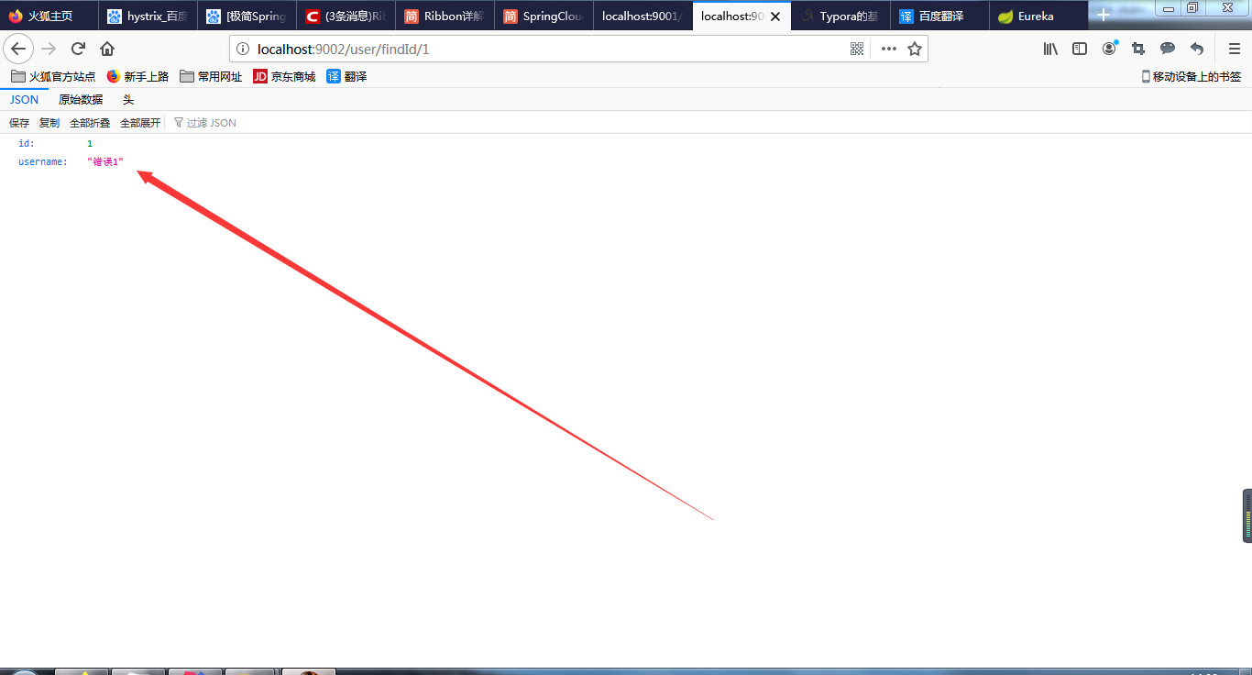This screenshot has height=675, width=1252.
Task: Open page actions three-dot menu
Action: point(888,49)
